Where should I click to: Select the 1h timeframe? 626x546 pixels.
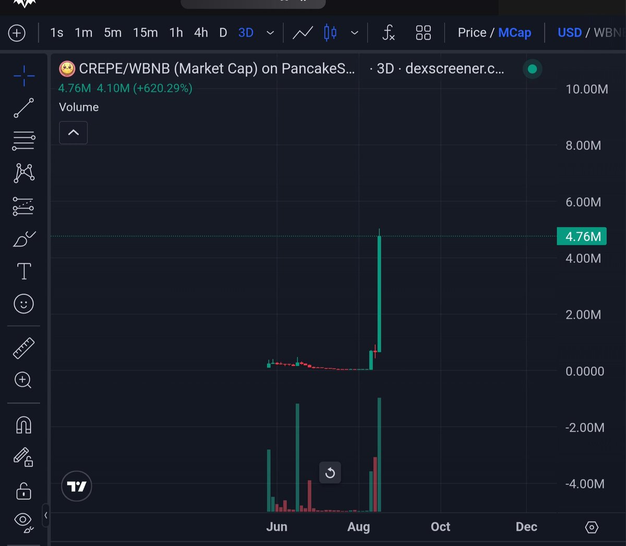[176, 33]
